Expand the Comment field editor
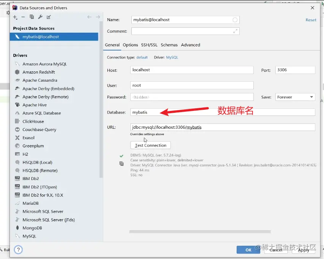The height and width of the screenshot is (259, 324). coord(235,31)
